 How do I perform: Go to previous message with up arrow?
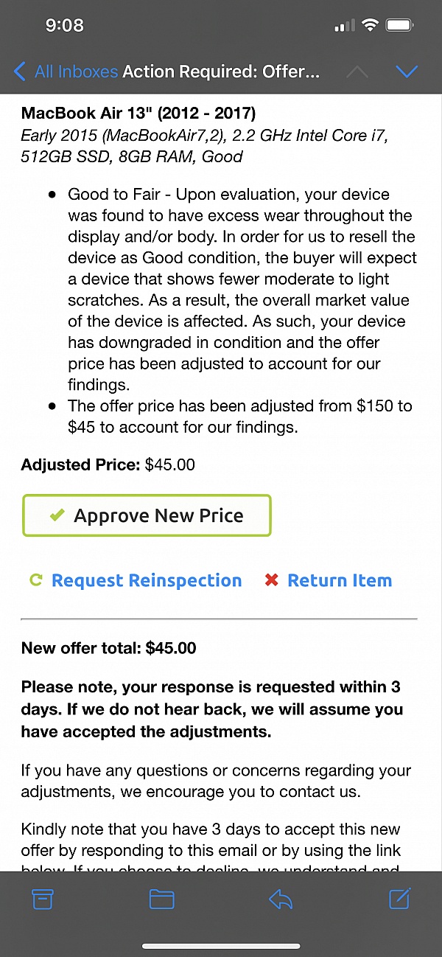pyautogui.click(x=357, y=72)
